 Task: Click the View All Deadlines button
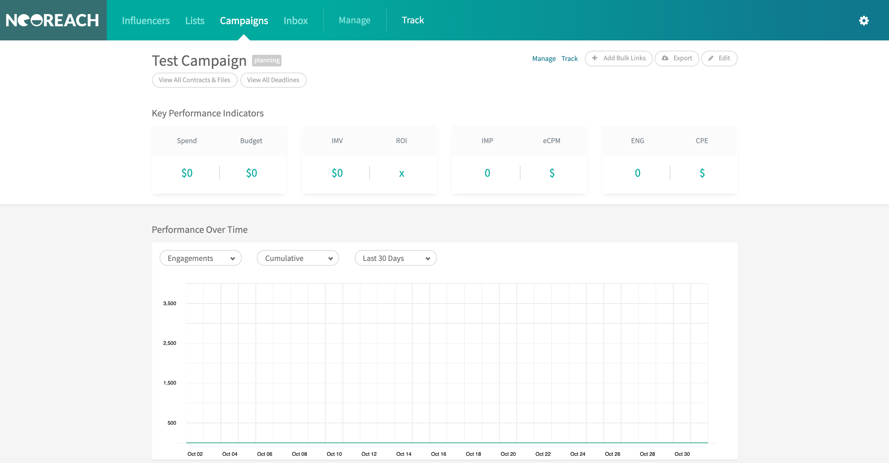pyautogui.click(x=273, y=80)
